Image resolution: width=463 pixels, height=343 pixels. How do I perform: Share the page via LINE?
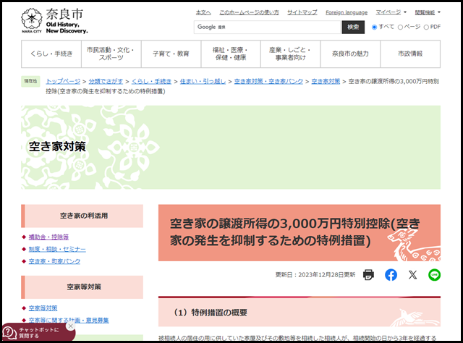[434, 275]
